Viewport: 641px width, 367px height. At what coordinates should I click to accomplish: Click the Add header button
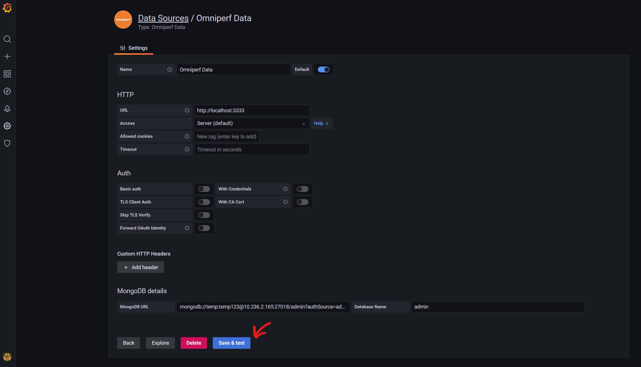pos(140,267)
